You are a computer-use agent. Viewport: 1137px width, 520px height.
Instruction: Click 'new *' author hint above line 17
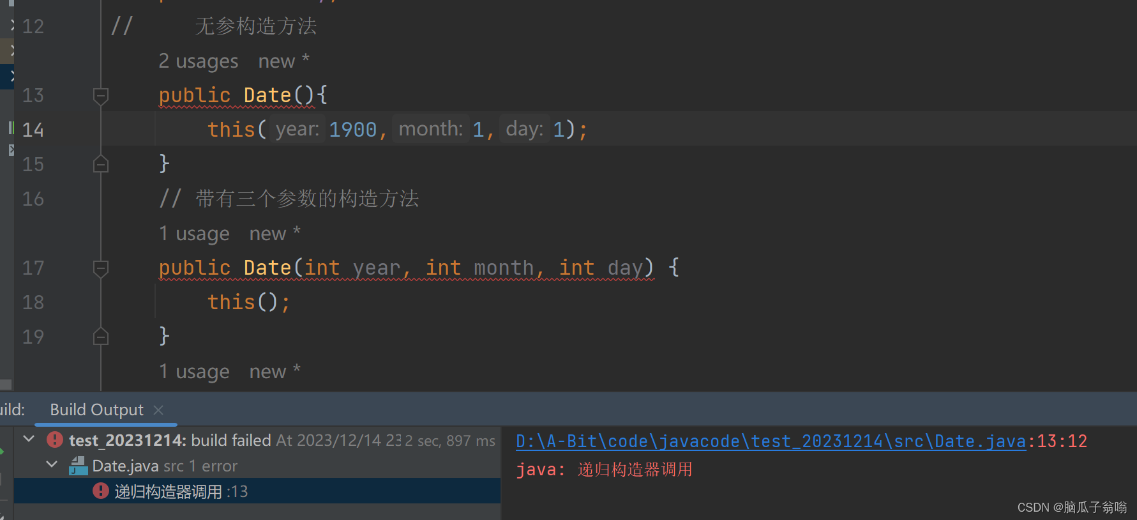(275, 234)
